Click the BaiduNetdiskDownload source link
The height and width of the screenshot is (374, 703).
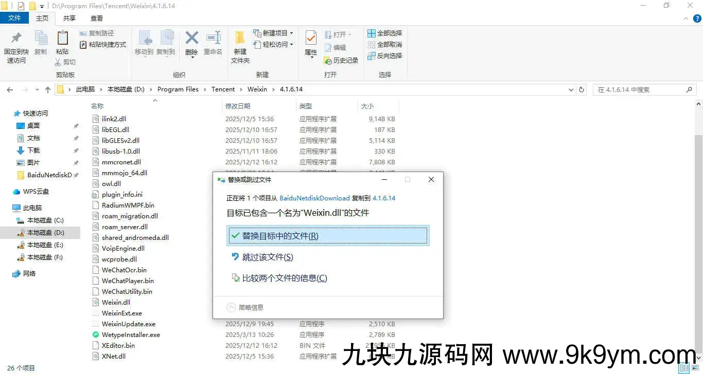[x=314, y=198]
